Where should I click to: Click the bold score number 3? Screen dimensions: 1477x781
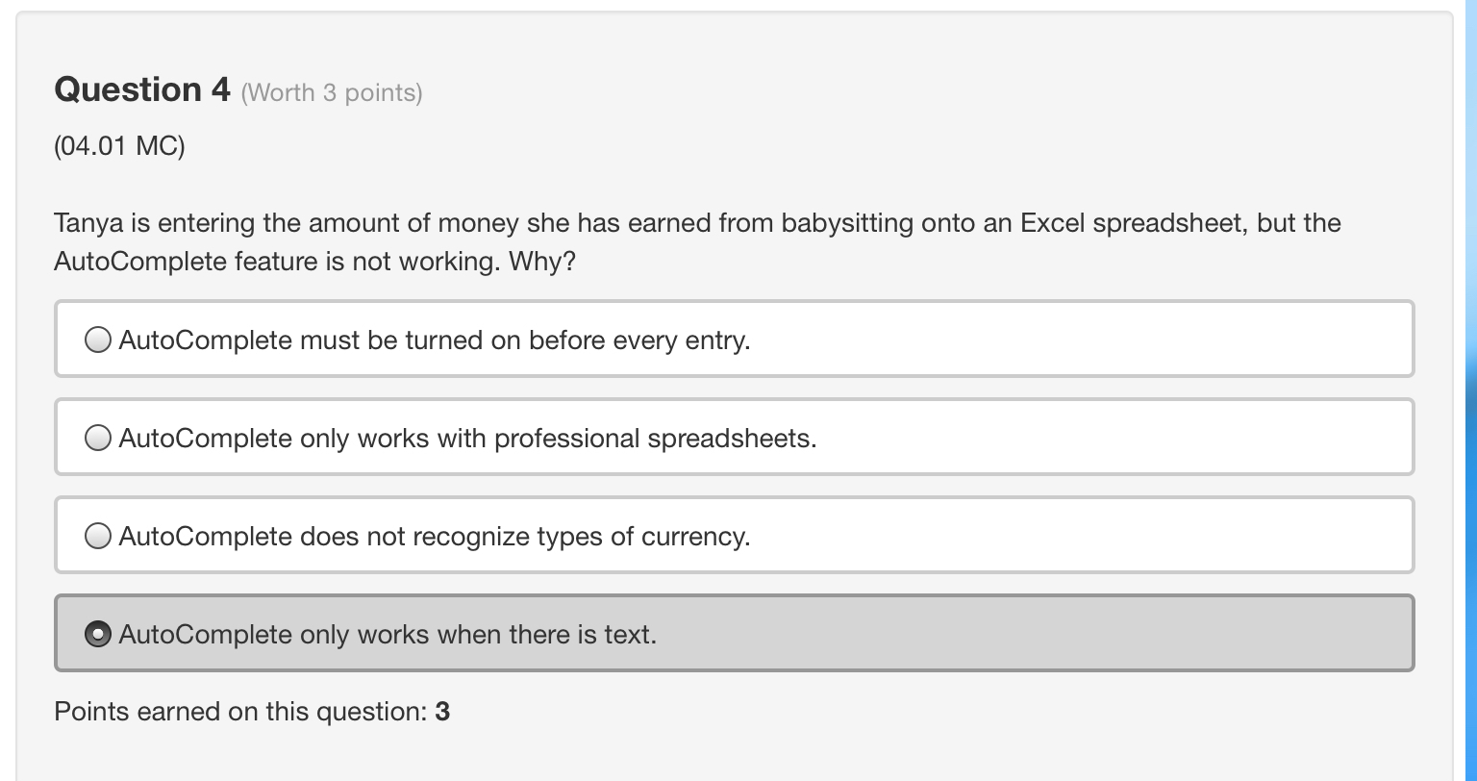pos(442,712)
